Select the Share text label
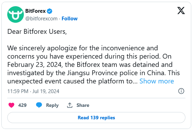193x131 pixels. [x=83, y=105]
